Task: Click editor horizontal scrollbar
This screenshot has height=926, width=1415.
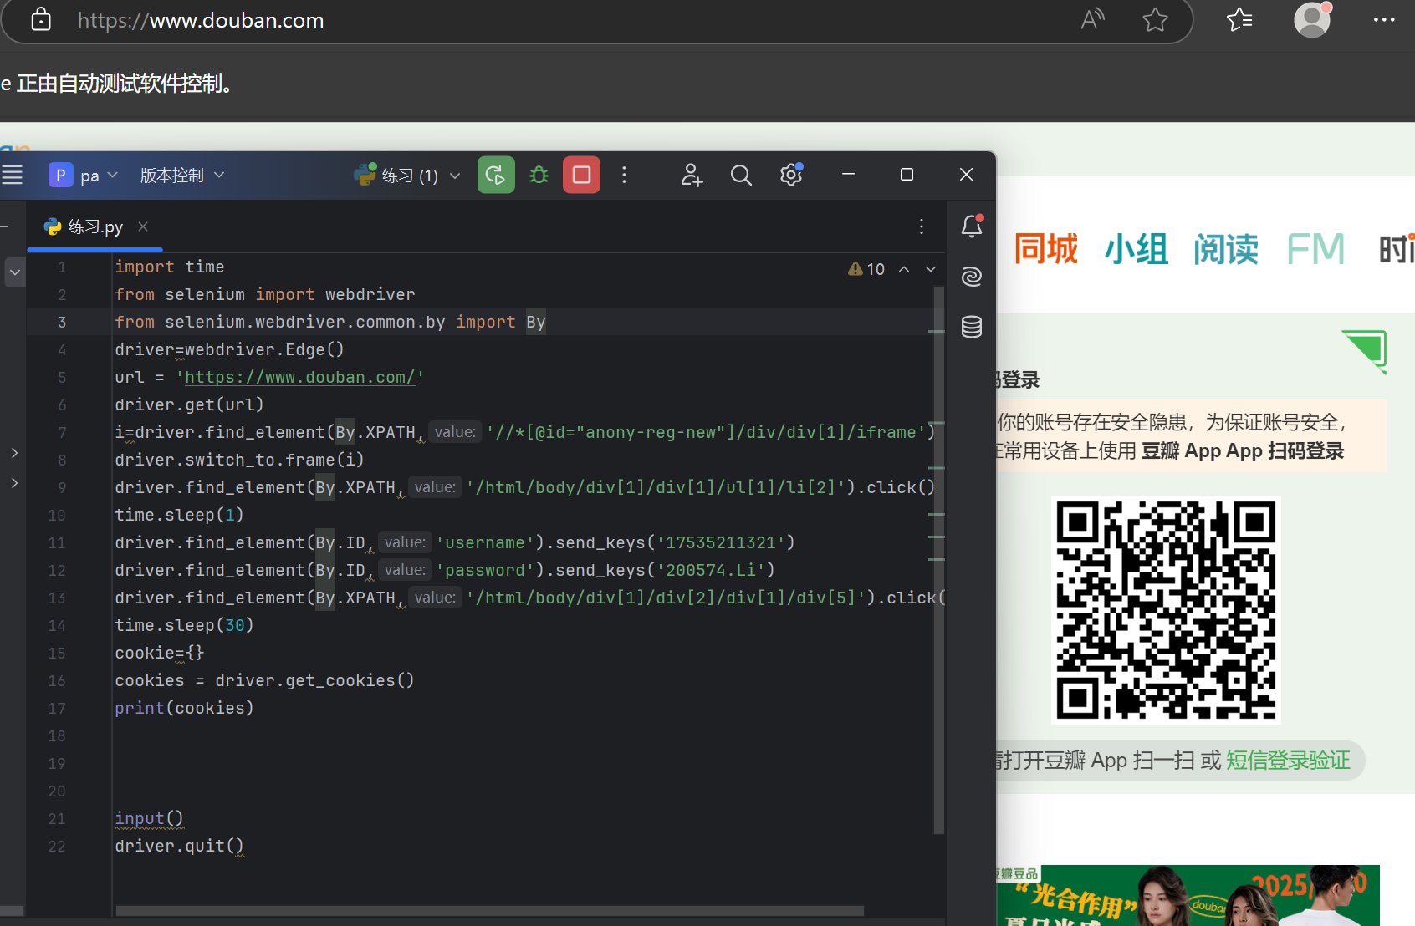Action: click(489, 911)
